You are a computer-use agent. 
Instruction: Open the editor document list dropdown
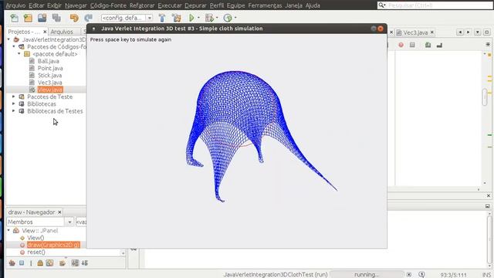coord(478,32)
